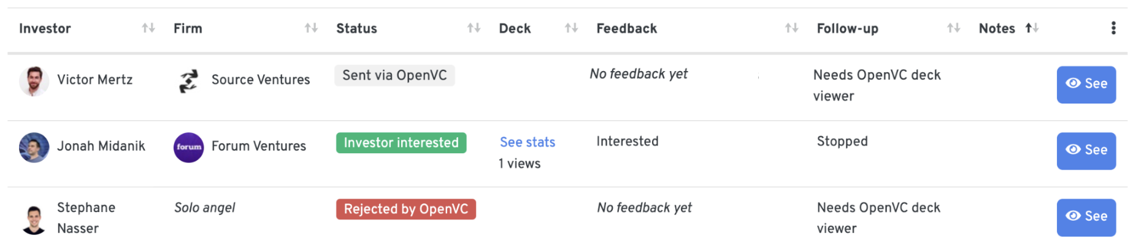
Task: Sort table by Follow-up column arrows
Action: (x=953, y=28)
